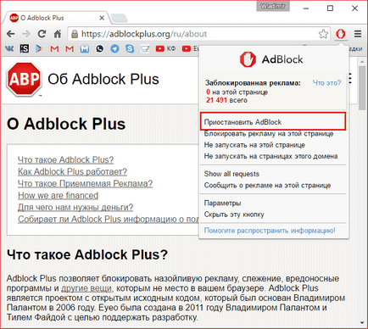Choose 'Приостановить AdBlock' in the popup
The width and height of the screenshot is (368, 329).
[x=273, y=122]
